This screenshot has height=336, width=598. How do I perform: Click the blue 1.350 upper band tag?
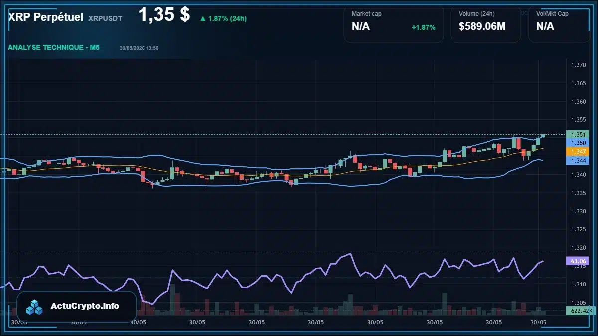click(578, 143)
